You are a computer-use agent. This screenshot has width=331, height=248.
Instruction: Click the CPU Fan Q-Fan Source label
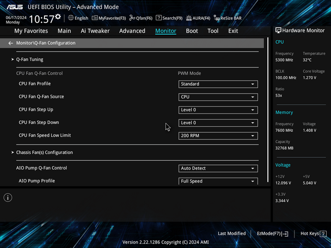(41, 97)
